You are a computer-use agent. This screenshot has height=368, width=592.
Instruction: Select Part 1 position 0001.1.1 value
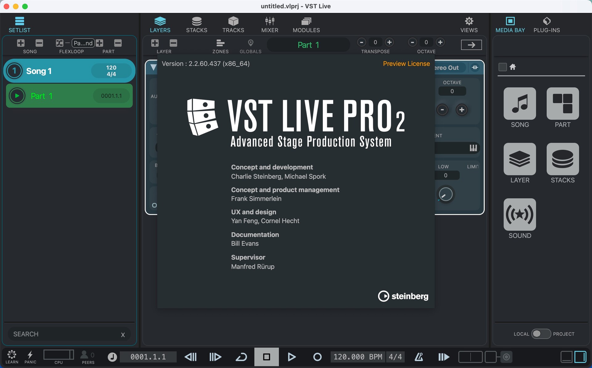111,96
